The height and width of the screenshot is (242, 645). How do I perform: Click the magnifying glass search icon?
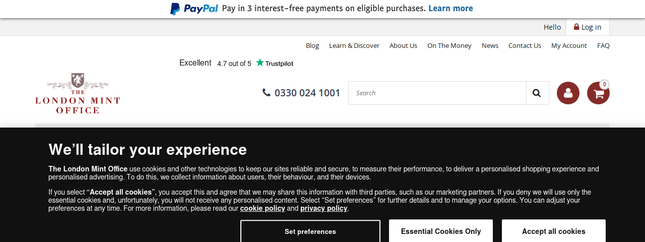point(537,93)
